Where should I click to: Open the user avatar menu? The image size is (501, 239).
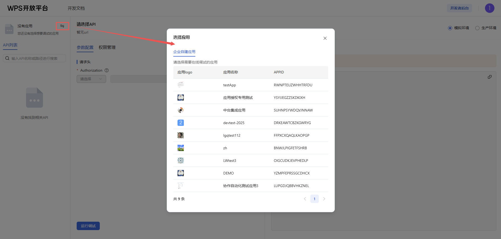489,8
